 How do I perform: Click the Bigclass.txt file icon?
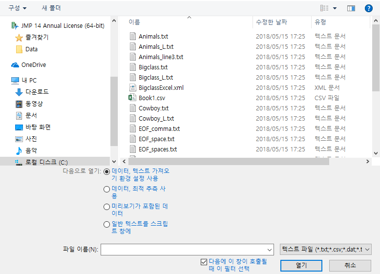[x=132, y=67]
